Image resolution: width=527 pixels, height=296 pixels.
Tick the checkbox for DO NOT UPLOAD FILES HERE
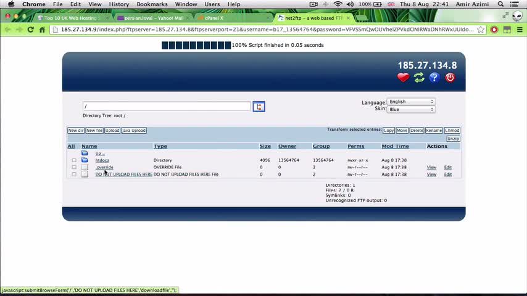(74, 175)
